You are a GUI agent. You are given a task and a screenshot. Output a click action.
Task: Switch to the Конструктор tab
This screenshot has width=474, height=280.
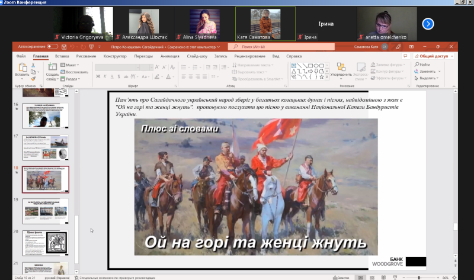pos(115,56)
